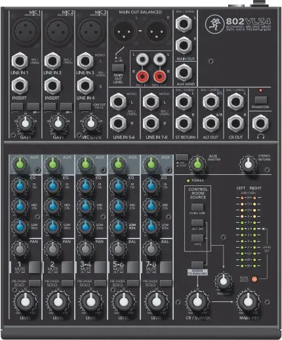
Task: Click the Main Out Balanced right XLR connector
Action: click(157, 31)
